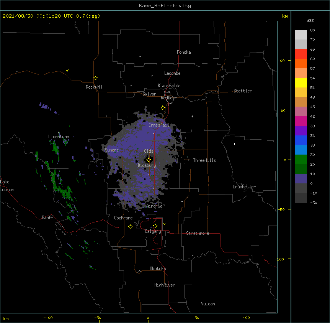Click the yellow diamond marker south of RedDeer
The width and height of the screenshot is (330, 323).
pyautogui.click(x=163, y=108)
